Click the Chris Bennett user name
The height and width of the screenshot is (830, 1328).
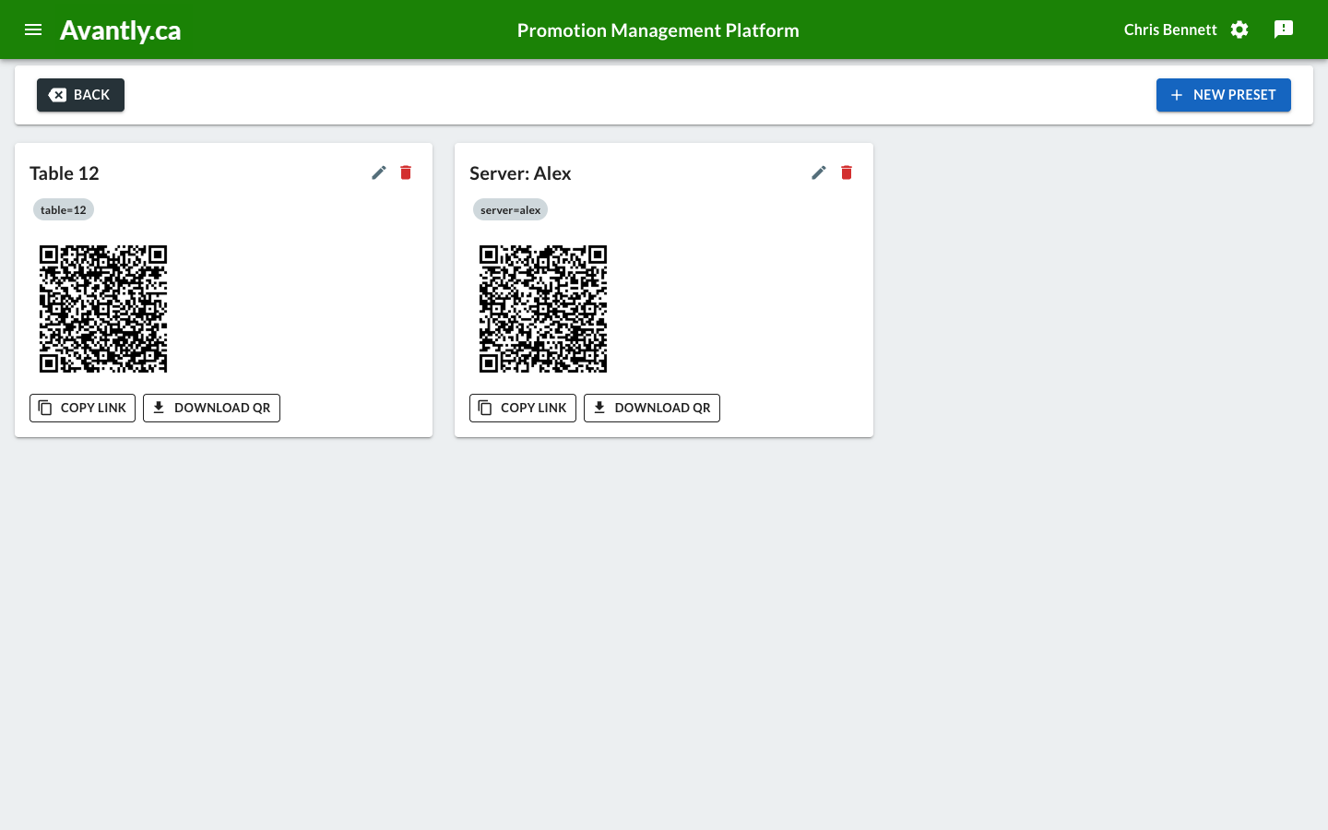(x=1170, y=30)
